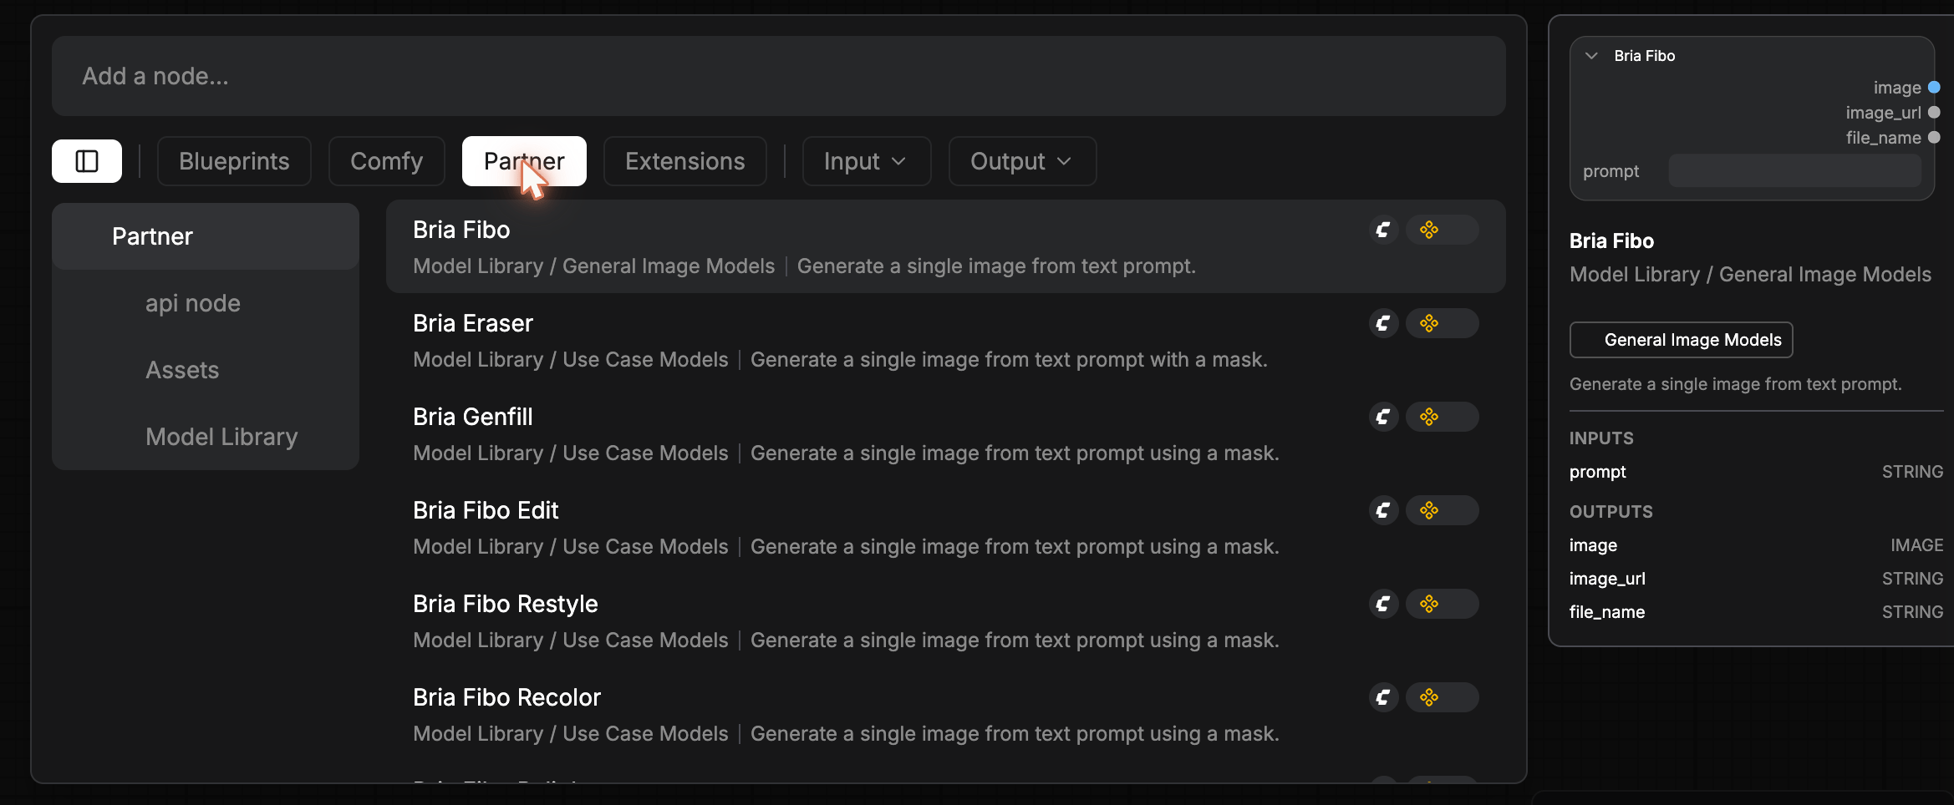Click the yellow credits badge on Bria Fibo Edit row
1954x805 pixels.
point(1442,510)
